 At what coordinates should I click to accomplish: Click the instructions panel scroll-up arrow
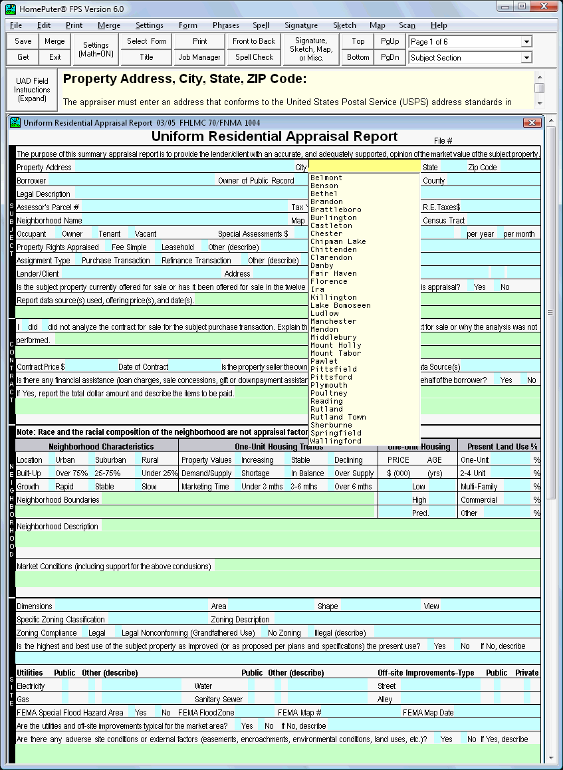(x=540, y=77)
